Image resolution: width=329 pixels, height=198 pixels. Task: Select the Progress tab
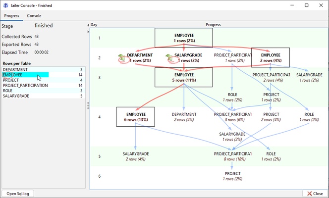click(x=12, y=16)
